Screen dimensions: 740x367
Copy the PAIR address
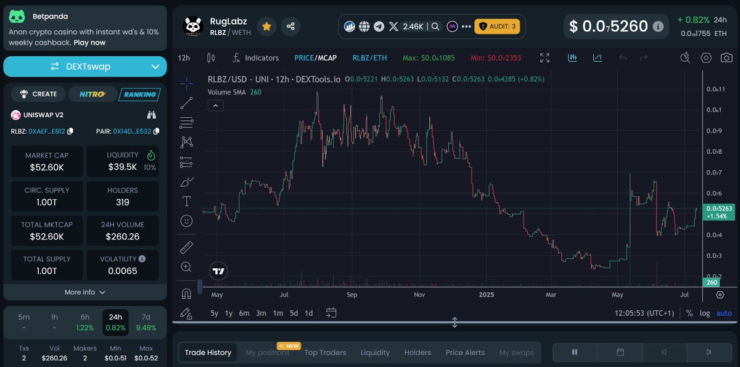156,131
